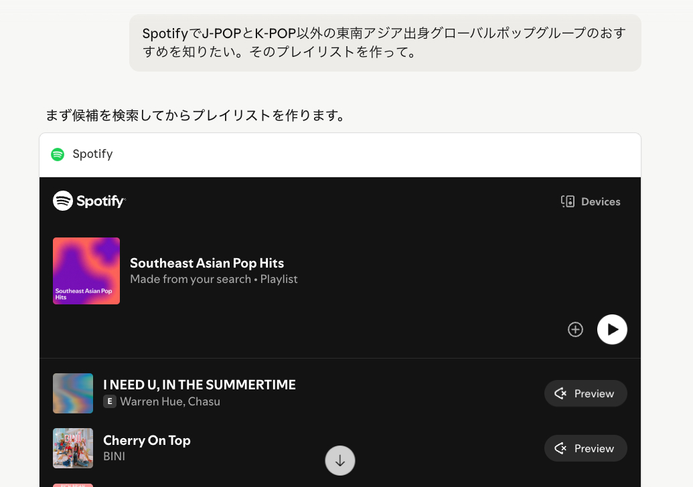Viewport: 693px width, 487px height.
Task: Toggle Preview for Cherry On Top
Action: click(x=585, y=448)
